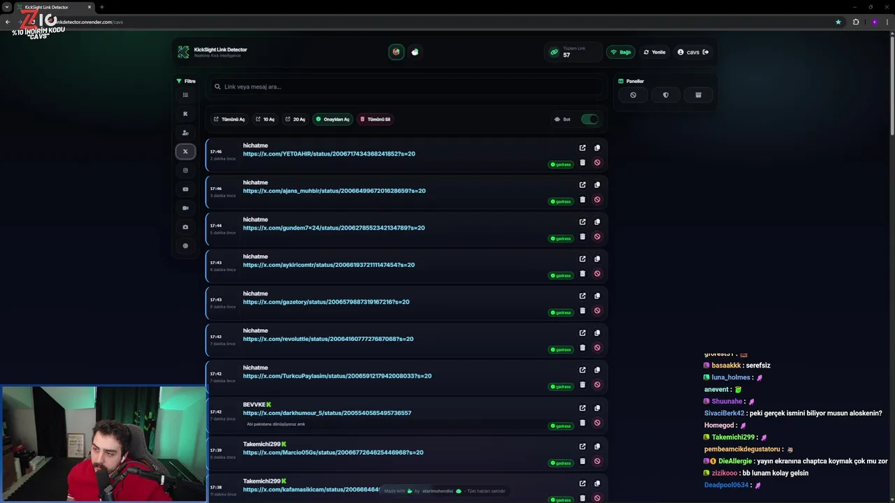Copy the YET0AHIR link
This screenshot has width=895, height=503.
point(597,148)
